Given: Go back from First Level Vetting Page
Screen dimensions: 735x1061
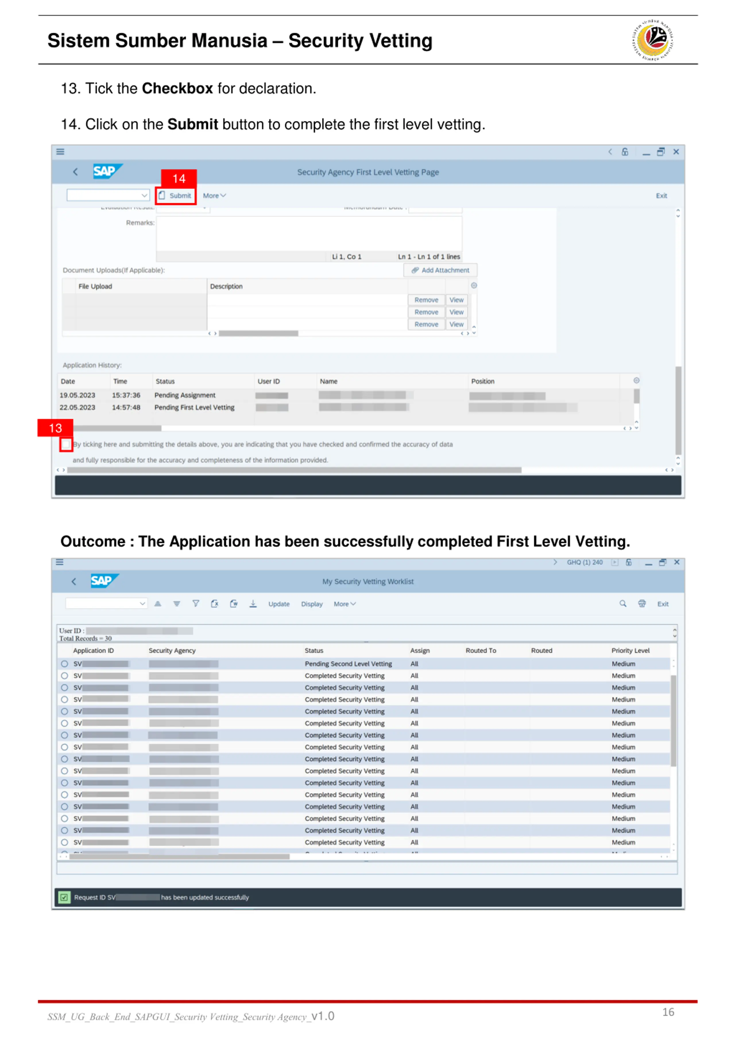Looking at the screenshot, I should (x=75, y=172).
